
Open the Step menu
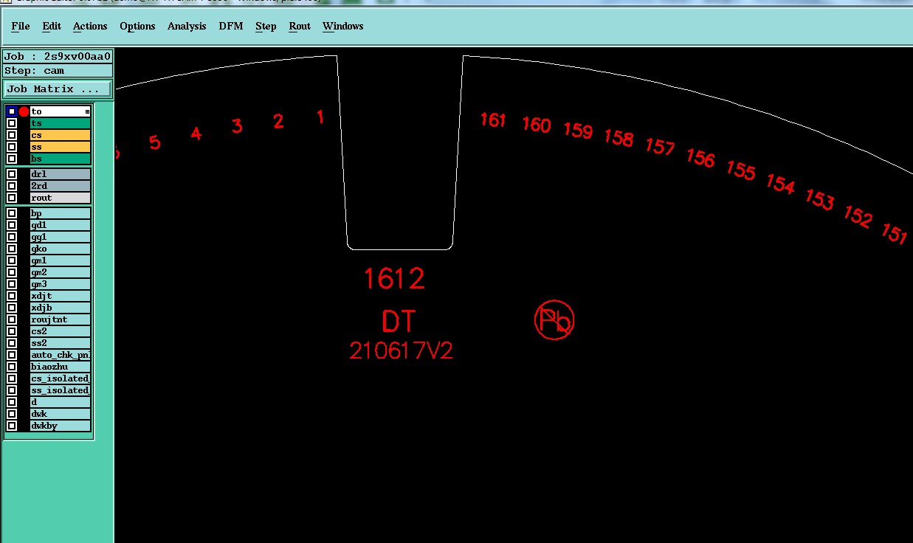(x=266, y=26)
